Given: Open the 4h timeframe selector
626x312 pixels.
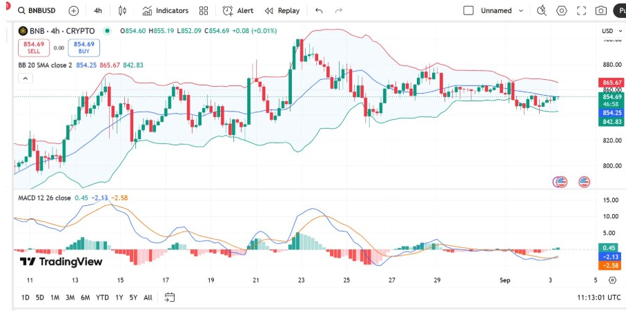Looking at the screenshot, I should point(98,11).
